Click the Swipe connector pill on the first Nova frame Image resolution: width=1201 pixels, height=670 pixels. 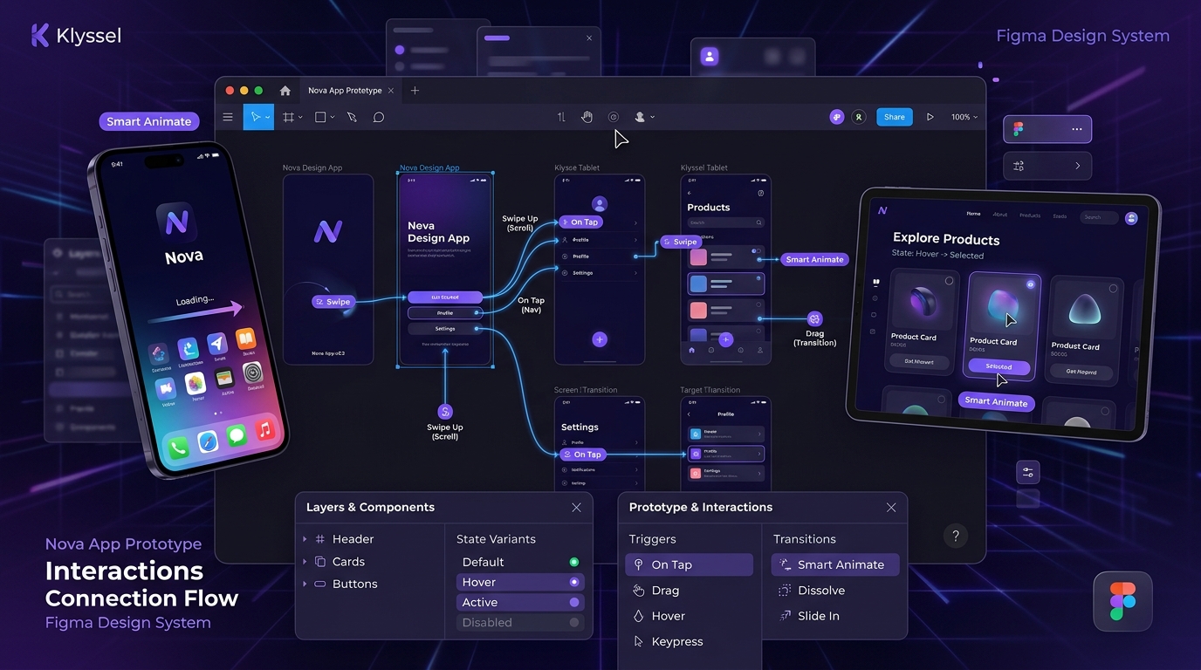tap(332, 302)
